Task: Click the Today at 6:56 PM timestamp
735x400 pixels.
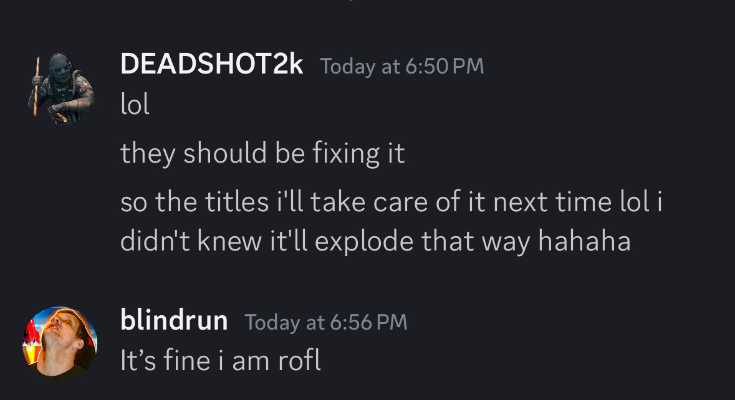Action: [x=326, y=322]
